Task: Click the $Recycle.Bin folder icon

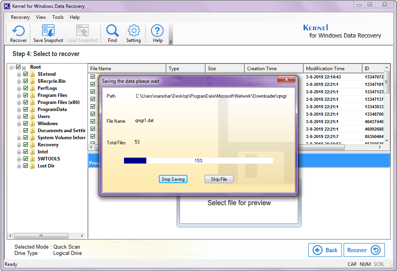Action: [x=33, y=81]
